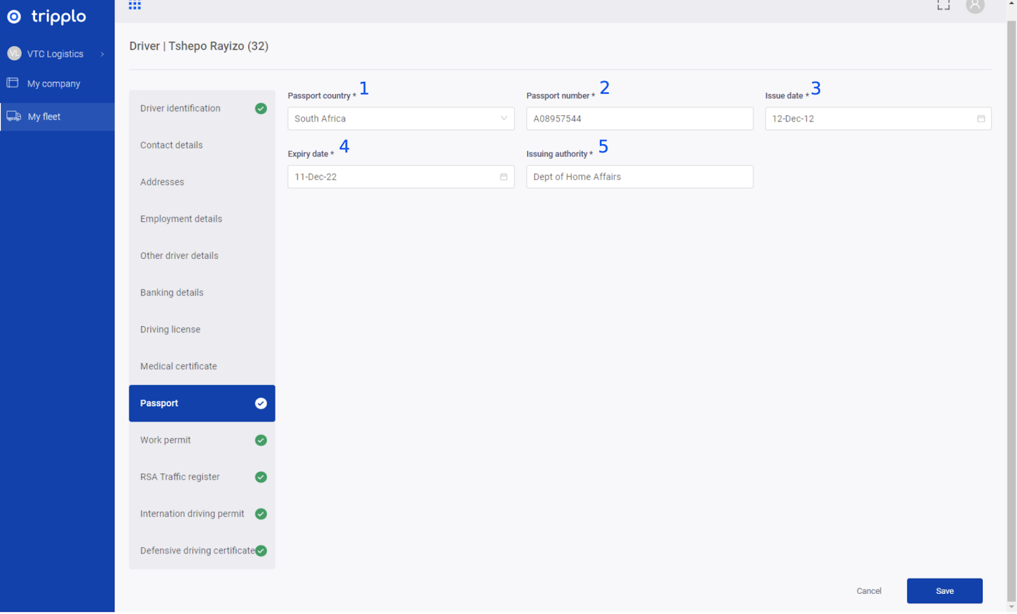Open the Expiry date calendar icon
Viewport: 1017px width, 614px height.
pyautogui.click(x=503, y=177)
